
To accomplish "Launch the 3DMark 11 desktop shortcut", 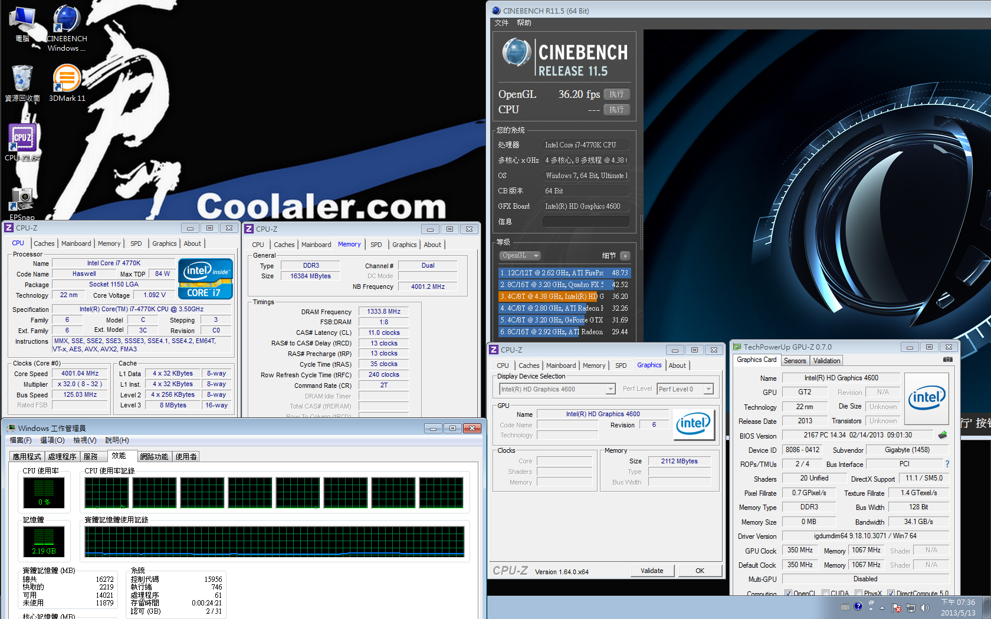I will coord(67,83).
